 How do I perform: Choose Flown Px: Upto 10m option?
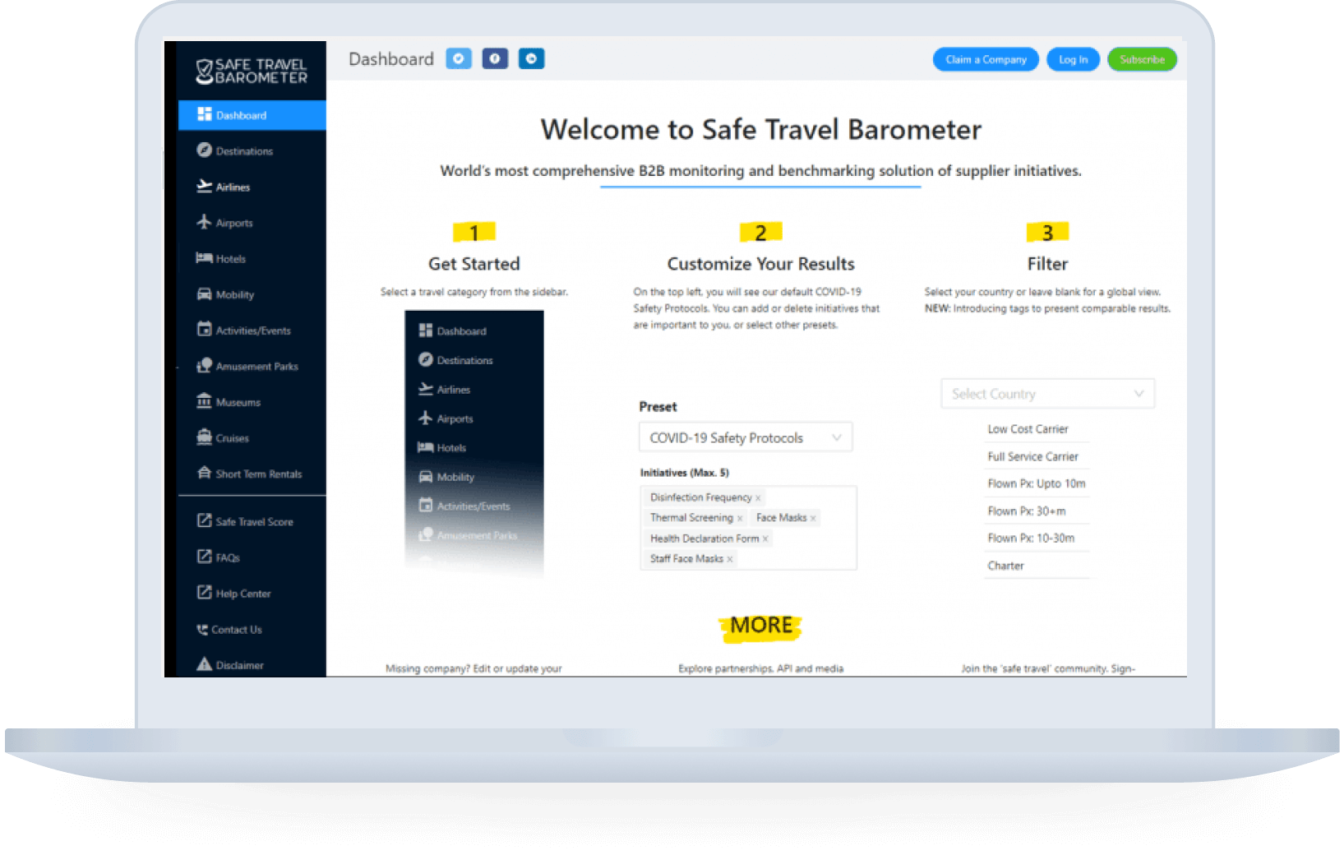pos(1037,483)
